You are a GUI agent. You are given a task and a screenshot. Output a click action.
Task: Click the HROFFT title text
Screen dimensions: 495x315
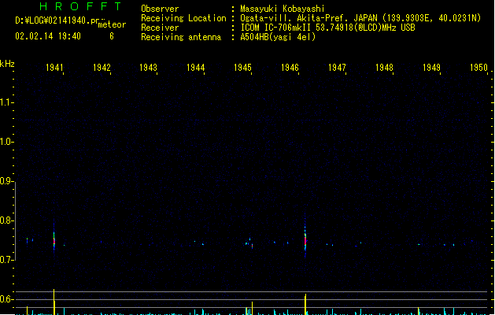[x=80, y=6]
